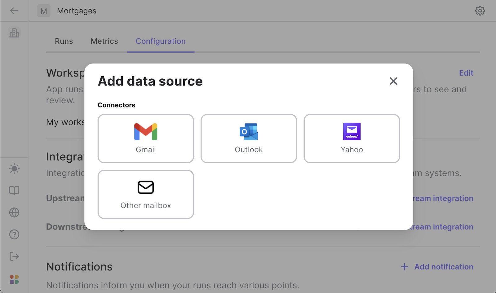Click the globe icon in sidebar

click(14, 212)
